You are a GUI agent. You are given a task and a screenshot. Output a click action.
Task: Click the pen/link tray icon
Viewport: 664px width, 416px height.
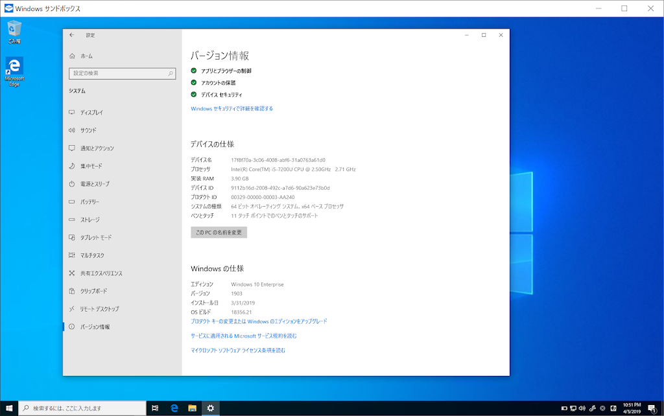tap(593, 408)
